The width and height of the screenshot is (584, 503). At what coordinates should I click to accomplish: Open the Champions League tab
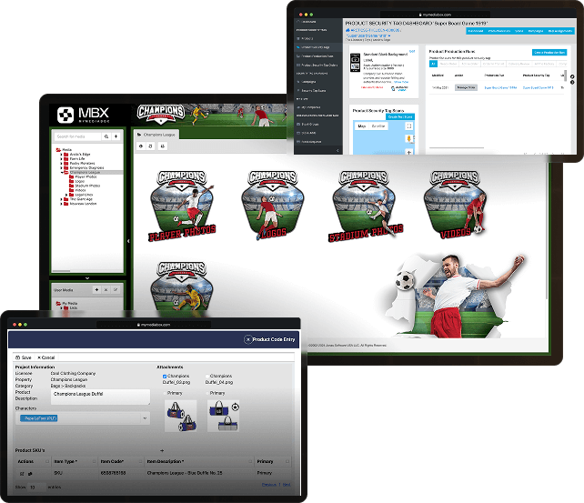(x=156, y=135)
